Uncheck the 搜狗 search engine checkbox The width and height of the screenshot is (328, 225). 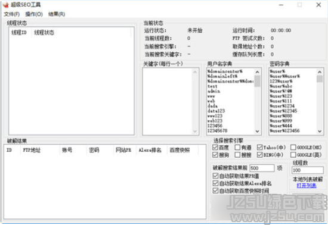[215, 155]
